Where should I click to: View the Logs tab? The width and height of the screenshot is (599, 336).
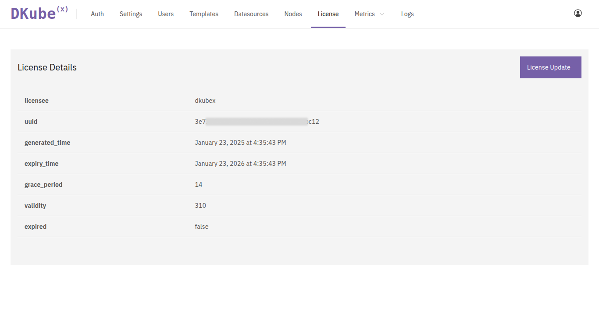pyautogui.click(x=407, y=14)
